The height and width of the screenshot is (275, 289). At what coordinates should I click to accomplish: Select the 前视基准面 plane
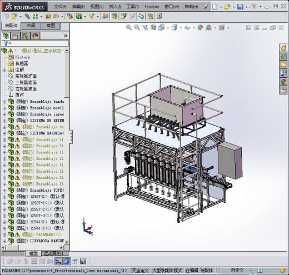26,76
